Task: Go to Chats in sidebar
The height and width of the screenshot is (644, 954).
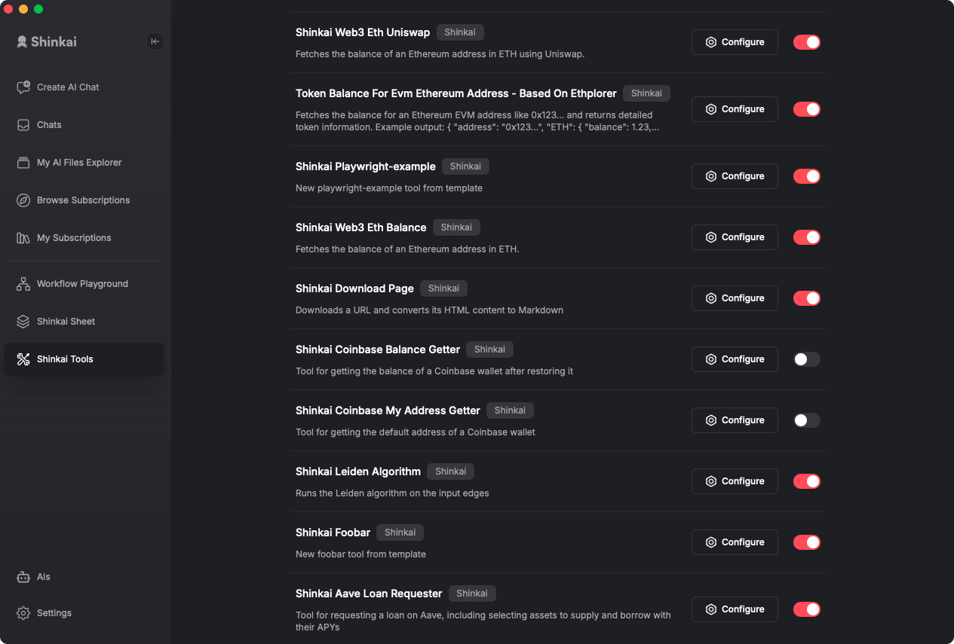Action: pyautogui.click(x=84, y=125)
